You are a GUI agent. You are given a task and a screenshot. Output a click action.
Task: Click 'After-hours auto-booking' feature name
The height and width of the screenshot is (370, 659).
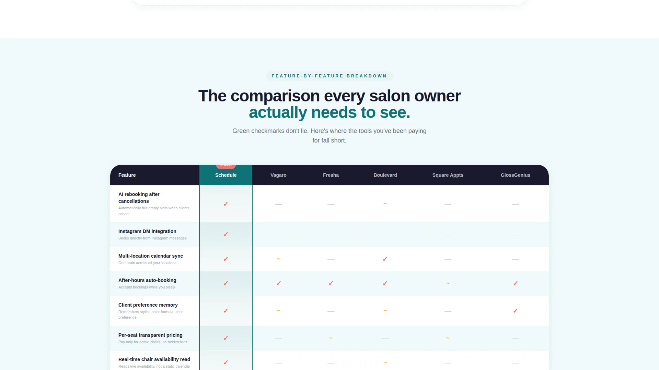click(147, 280)
